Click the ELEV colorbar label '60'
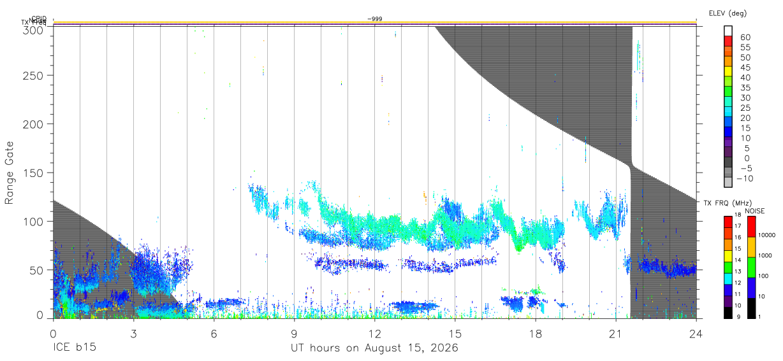Screen dimensions: 783x361 point(745,37)
